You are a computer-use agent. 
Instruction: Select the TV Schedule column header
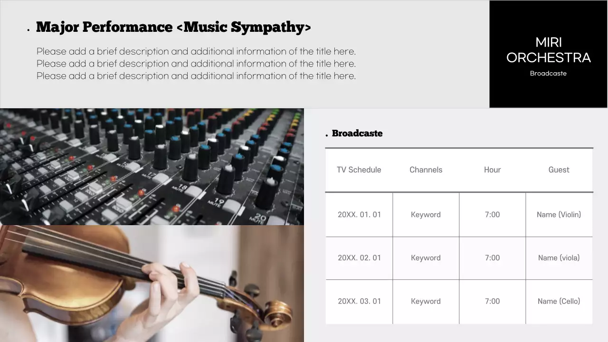(x=359, y=170)
